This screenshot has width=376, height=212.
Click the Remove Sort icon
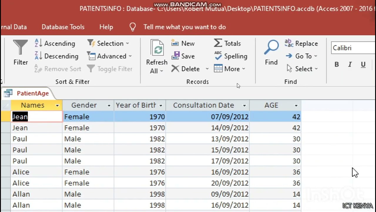click(38, 69)
